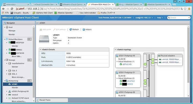This screenshot has height=104, width=193.
Task: Select Monitor under vDS01 in Networking
Action: [x=15, y=87]
